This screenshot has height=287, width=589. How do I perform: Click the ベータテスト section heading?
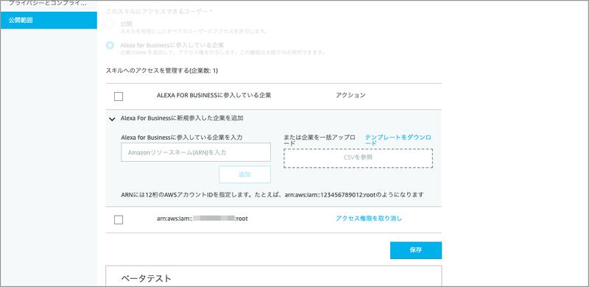[x=146, y=278]
